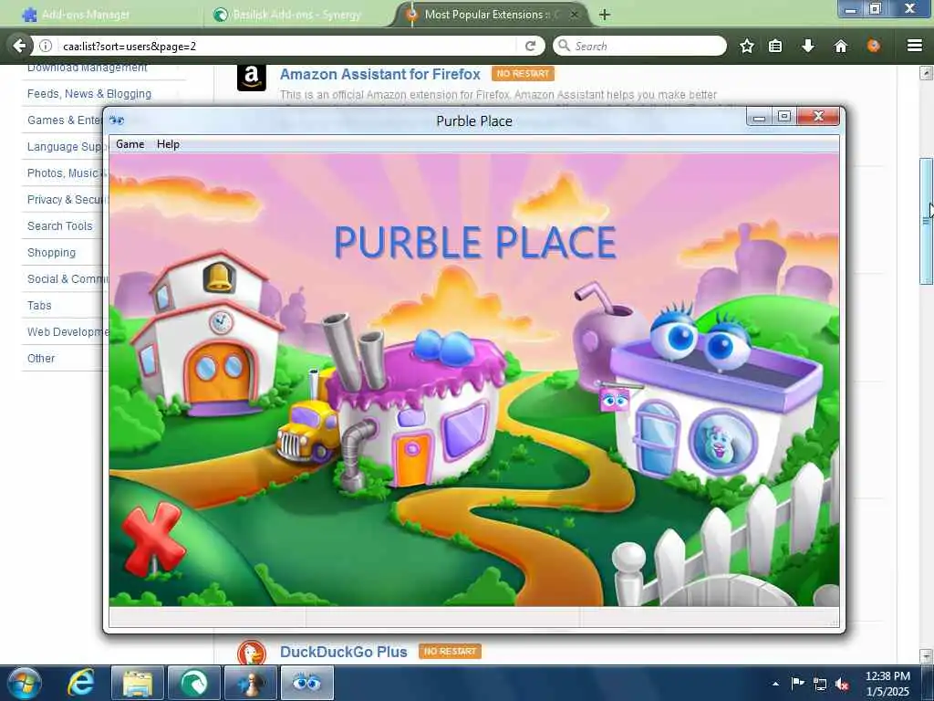The height and width of the screenshot is (701, 934).
Task: Maximize the Purble Place window
Action: 784,117
